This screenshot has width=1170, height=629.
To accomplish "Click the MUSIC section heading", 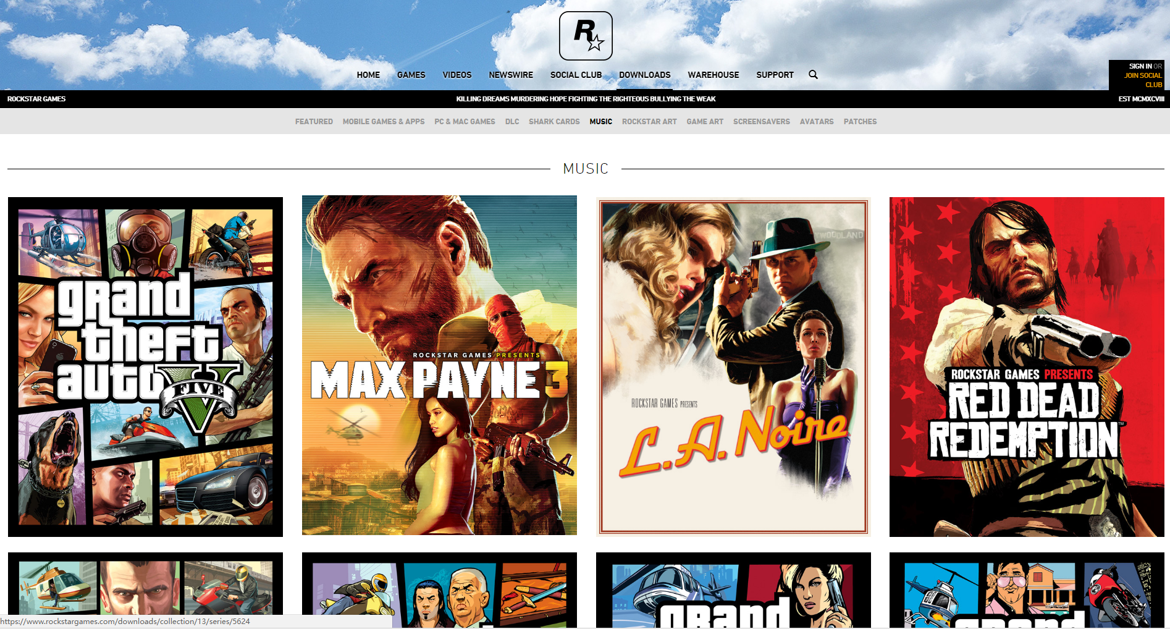I will (x=586, y=169).
